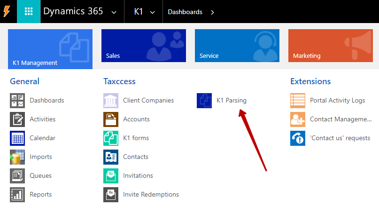Open the Queues link

pos(40,175)
